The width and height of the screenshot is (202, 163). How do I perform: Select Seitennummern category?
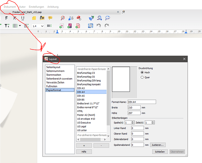coord(55,71)
